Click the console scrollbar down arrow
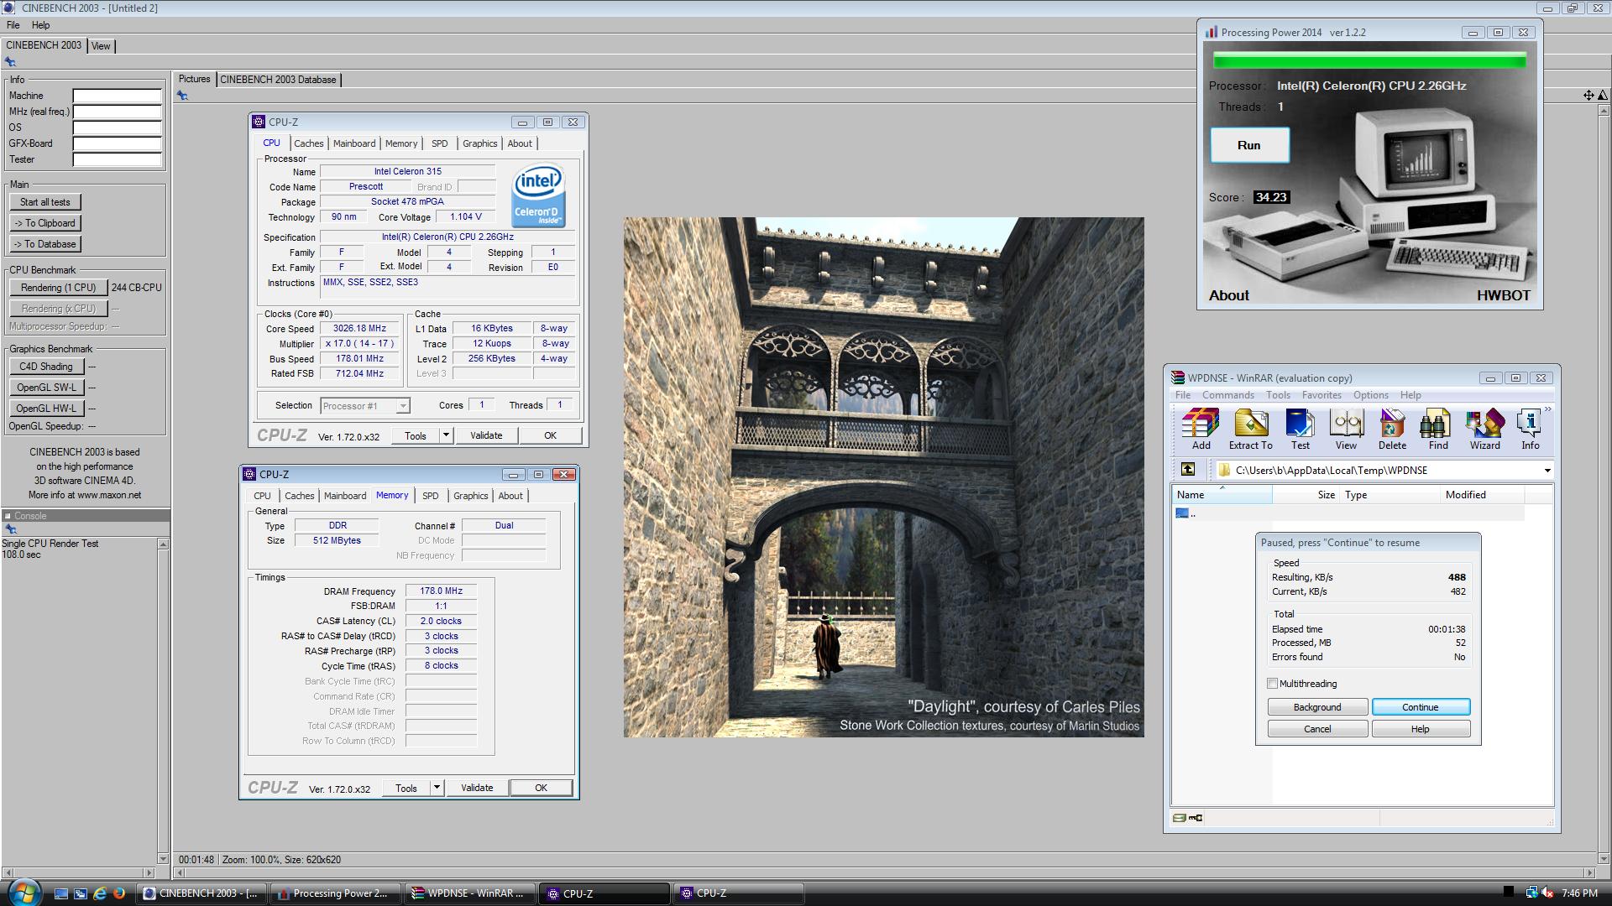Viewport: 1612px width, 906px height. 163,858
